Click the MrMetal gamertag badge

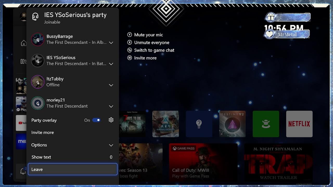point(287,34)
